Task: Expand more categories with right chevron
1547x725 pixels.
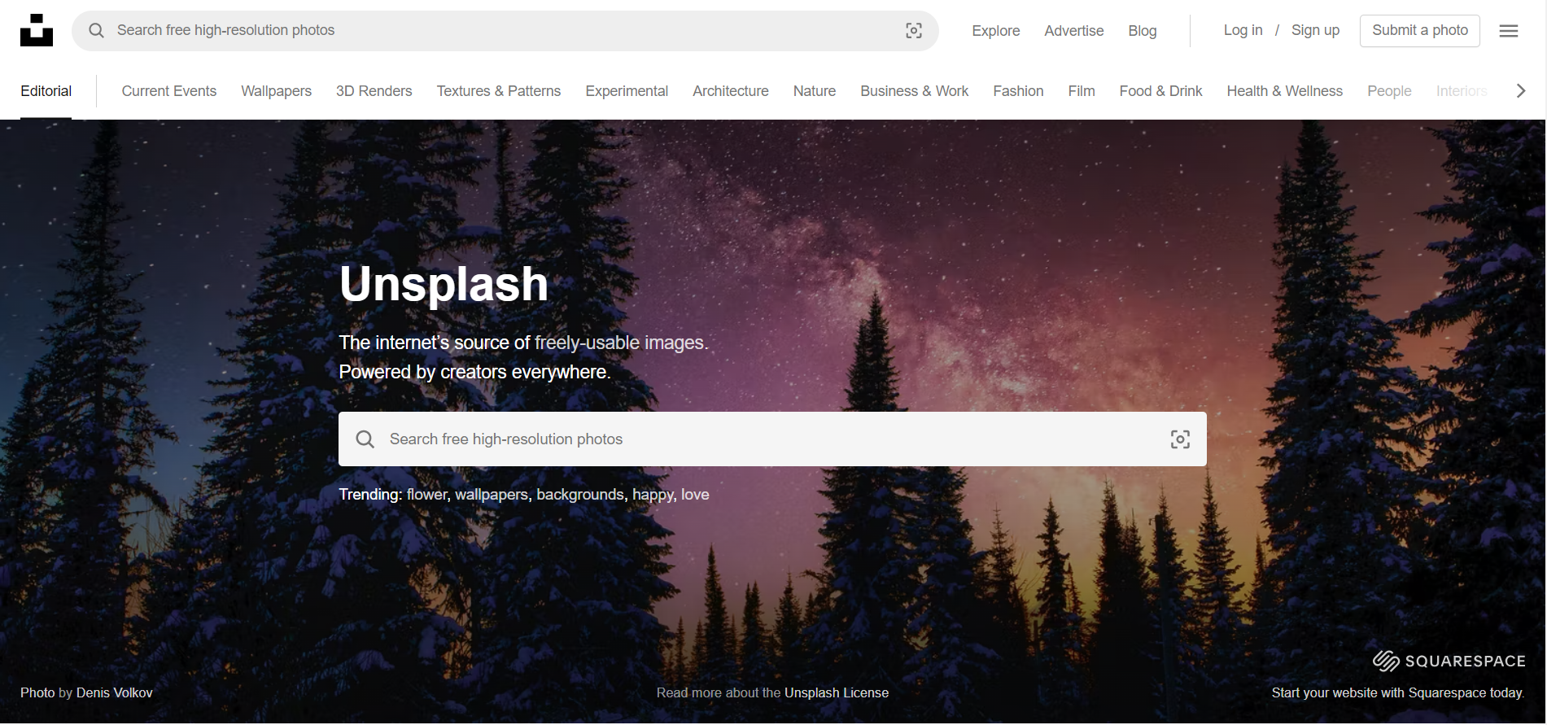Action: [x=1520, y=91]
